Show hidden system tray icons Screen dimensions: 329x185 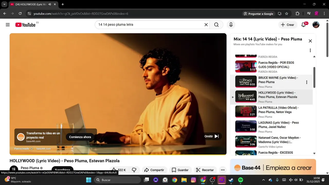pyautogui.click(x=263, y=180)
